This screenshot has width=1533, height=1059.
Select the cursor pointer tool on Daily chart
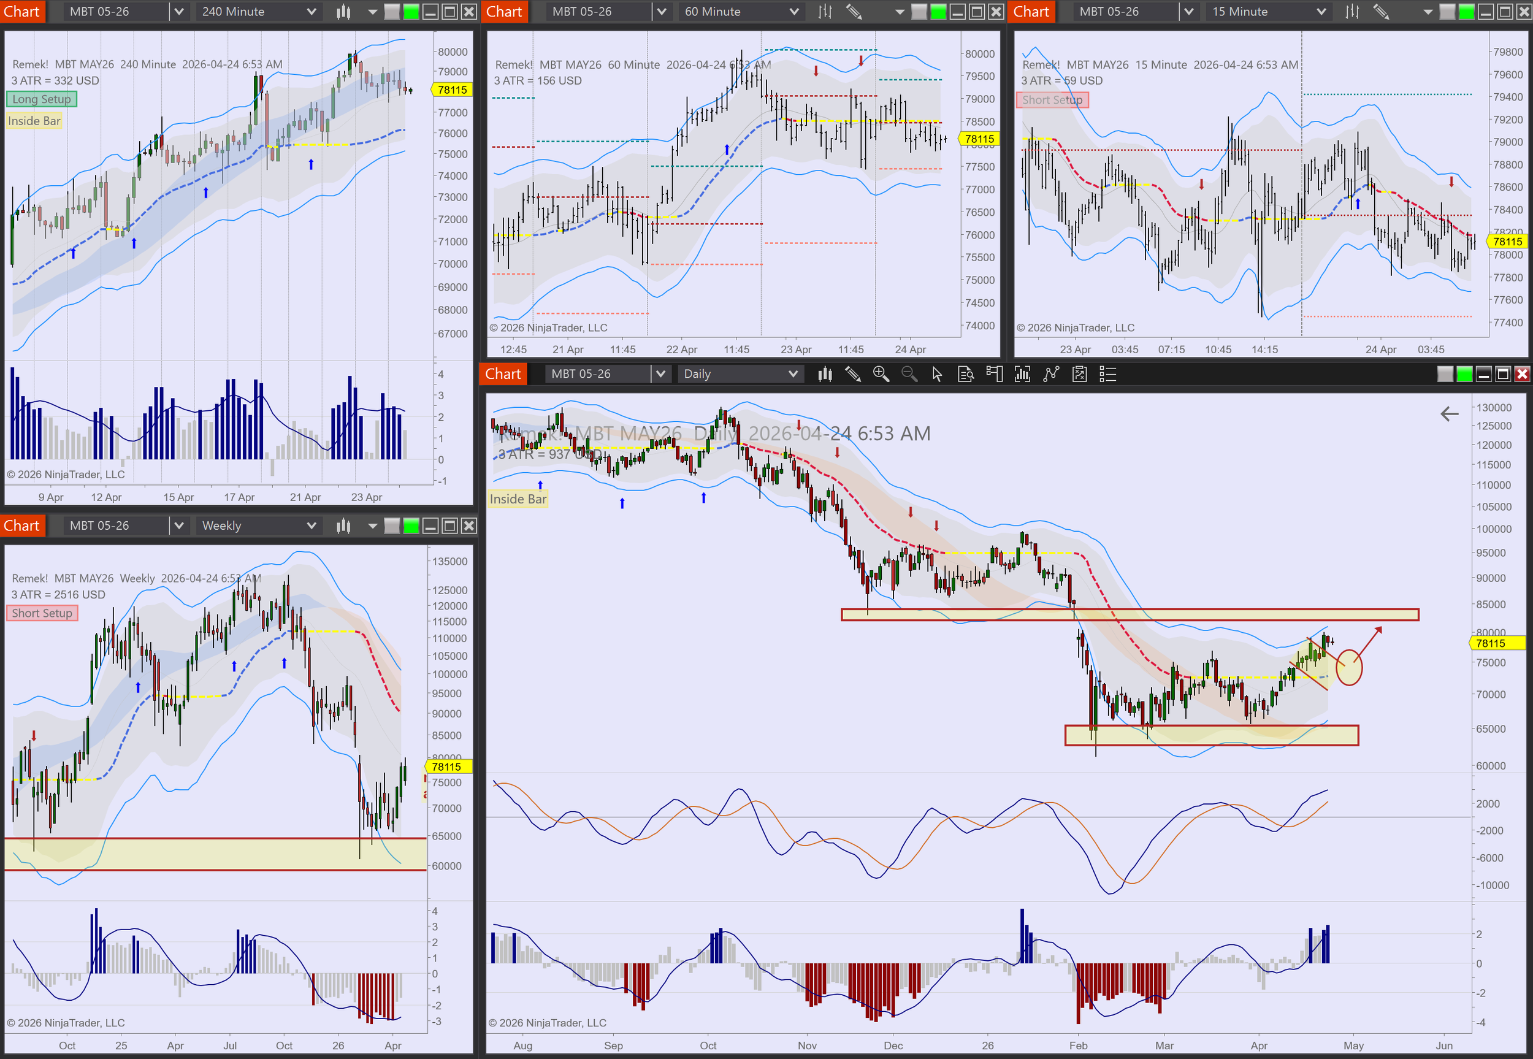[936, 374]
